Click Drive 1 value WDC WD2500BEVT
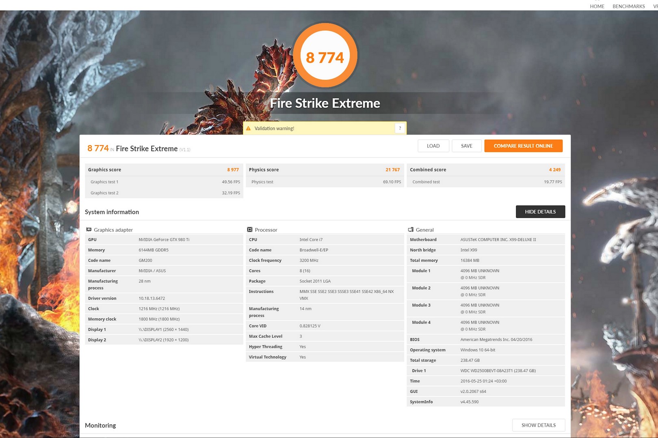658x438 pixels. [498, 371]
